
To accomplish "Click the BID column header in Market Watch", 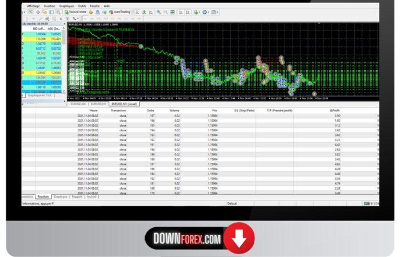I will coord(39,29).
